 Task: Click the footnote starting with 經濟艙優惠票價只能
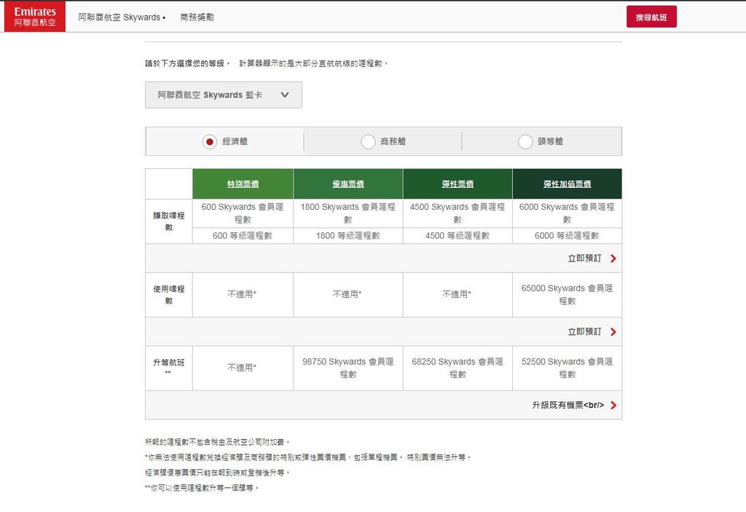[217, 473]
